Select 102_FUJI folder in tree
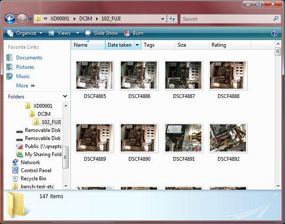This screenshot has height=224, width=285. click(x=47, y=122)
